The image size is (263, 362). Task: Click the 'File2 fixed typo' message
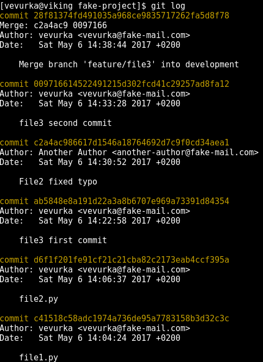[x=58, y=182]
